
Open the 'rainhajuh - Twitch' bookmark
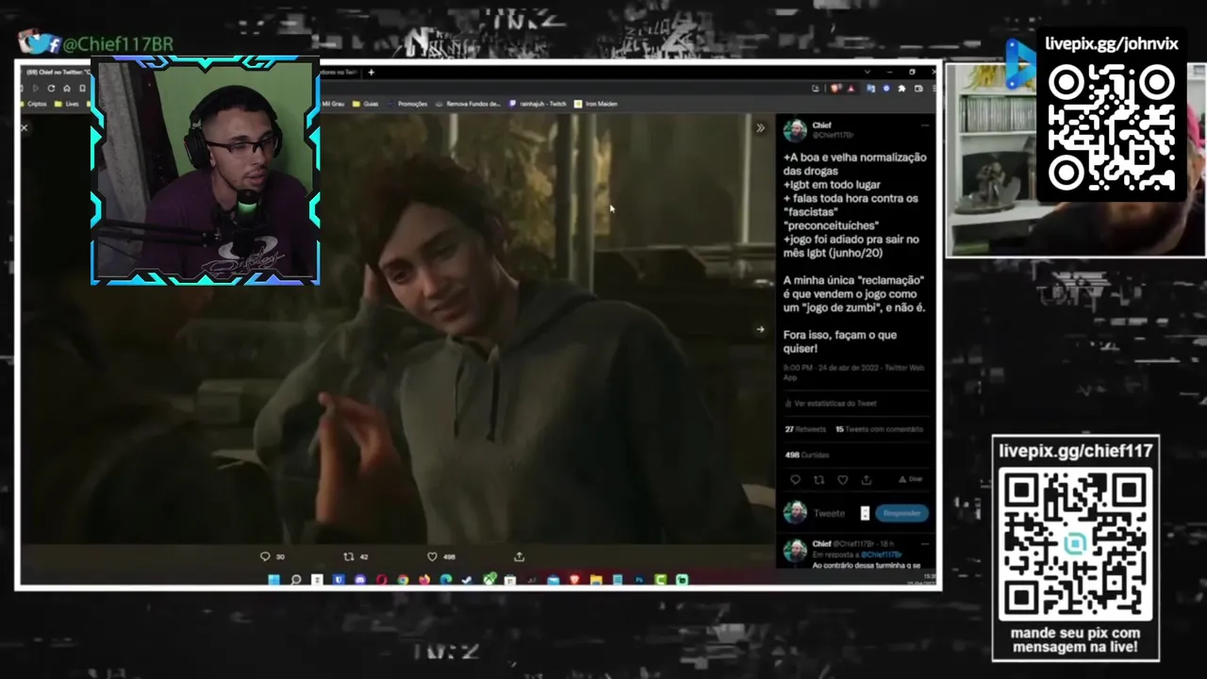click(x=537, y=104)
